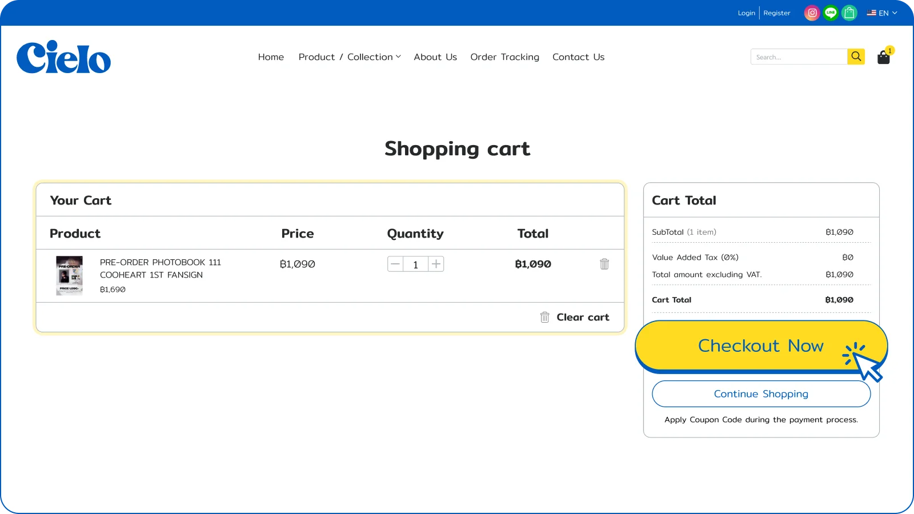Increase quantity with the plus button
The image size is (914, 514).
coord(436,264)
